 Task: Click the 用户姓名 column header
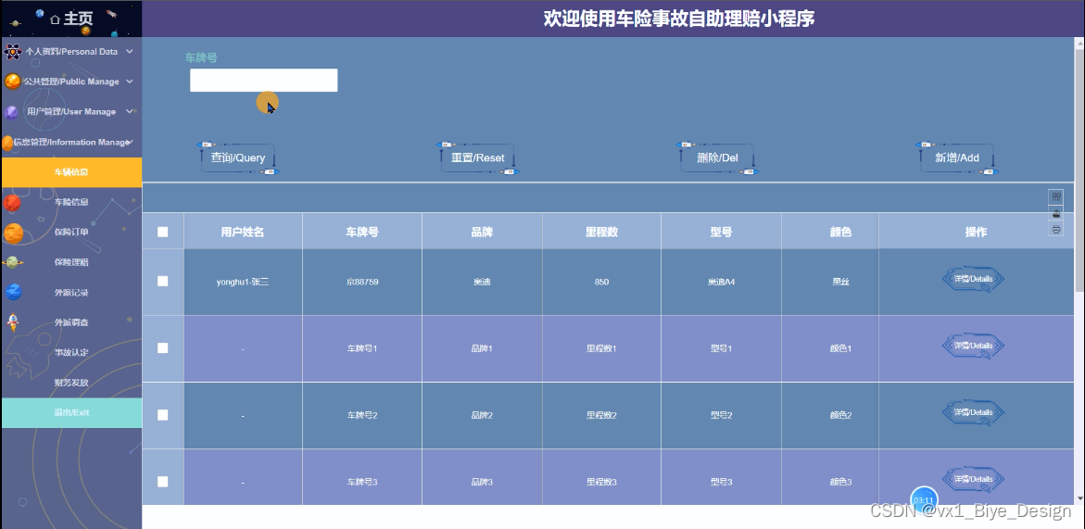[x=243, y=233]
